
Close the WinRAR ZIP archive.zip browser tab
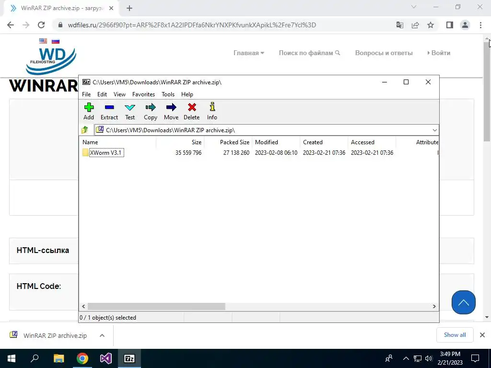[x=111, y=8]
